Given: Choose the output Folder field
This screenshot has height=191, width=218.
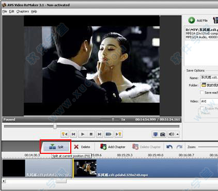Looking at the screenshot, I should 209,85.
